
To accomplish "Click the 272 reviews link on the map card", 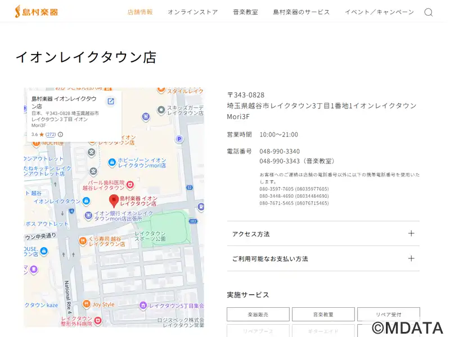I will pos(51,134).
